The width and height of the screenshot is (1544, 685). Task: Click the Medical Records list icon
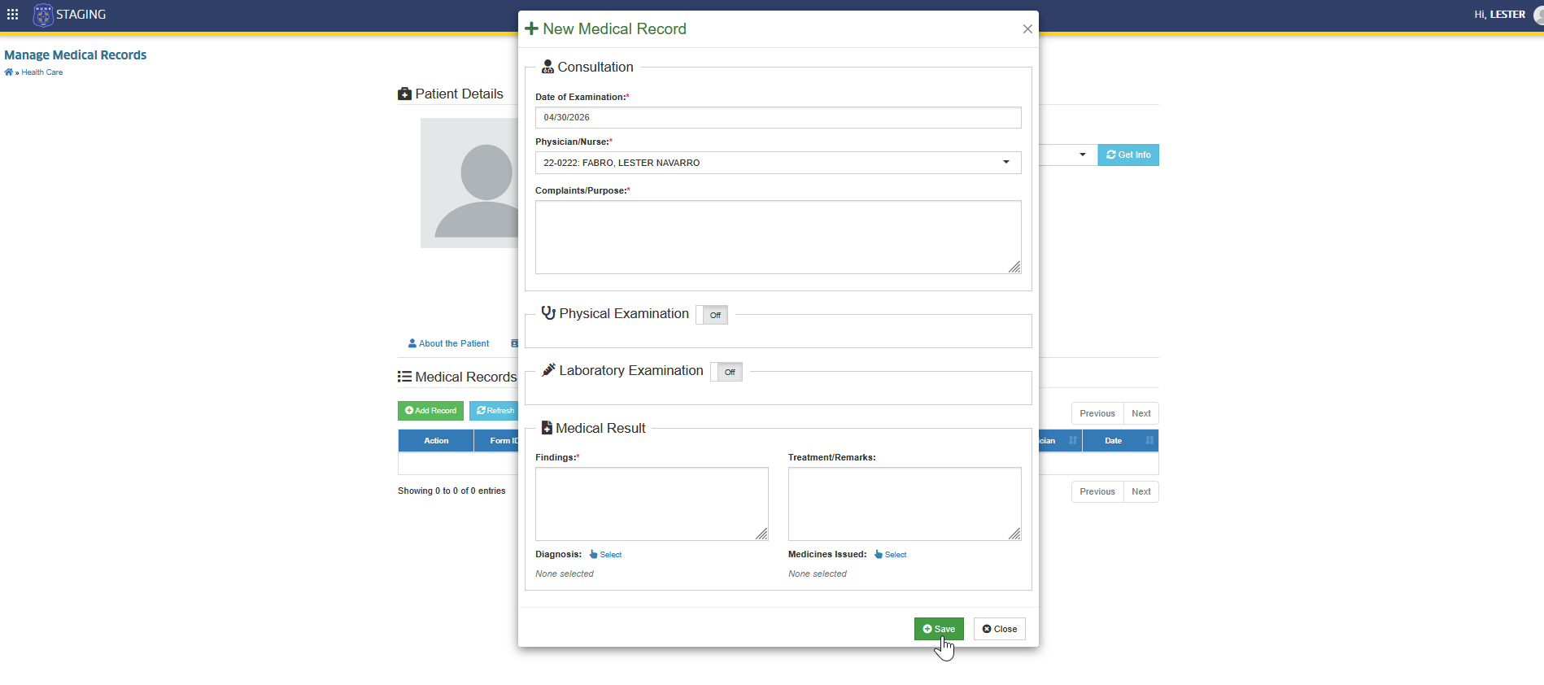tap(404, 377)
